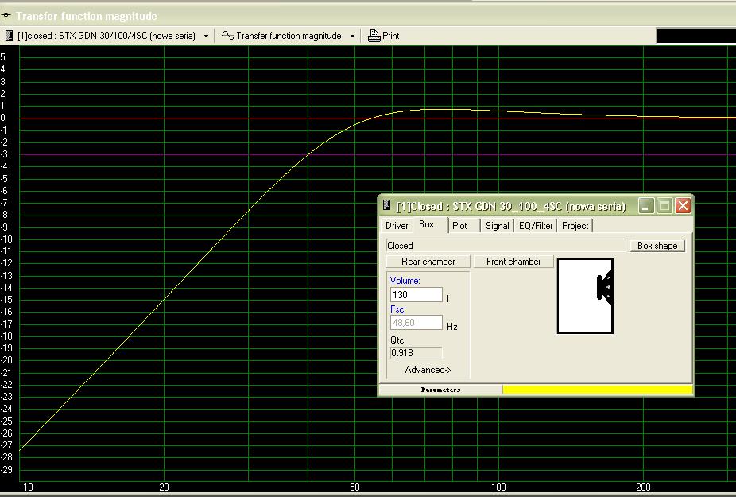The height and width of the screenshot is (497, 736).
Task: Select the Rear chamber button
Action: coord(428,262)
